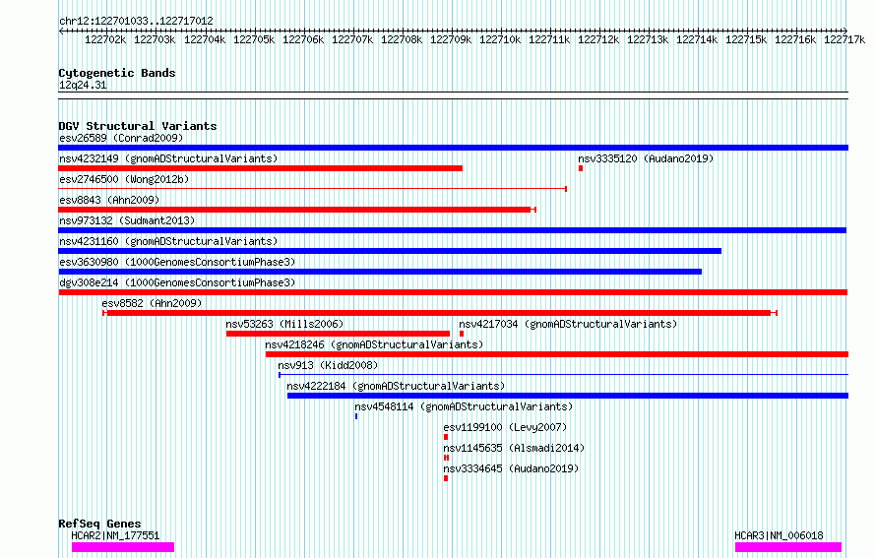Viewport: 876px width, 558px height.
Task: Click red marker under esv1199100
Action: (x=446, y=437)
